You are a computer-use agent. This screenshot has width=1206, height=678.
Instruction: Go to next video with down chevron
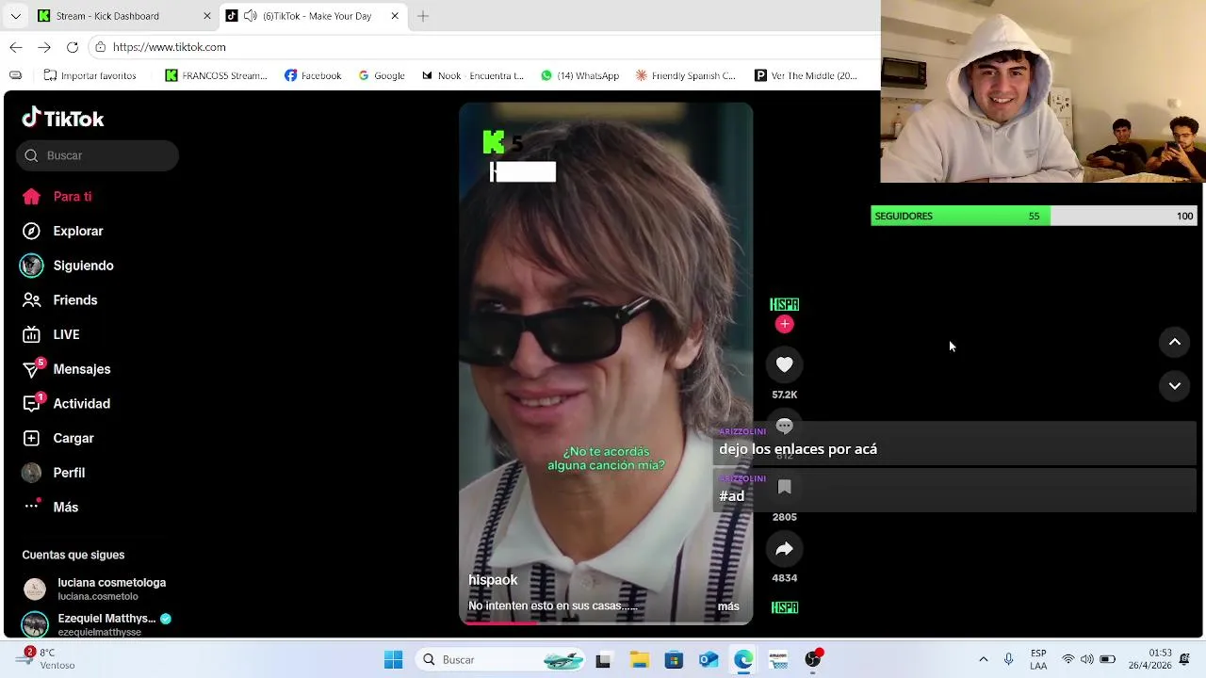tap(1175, 385)
